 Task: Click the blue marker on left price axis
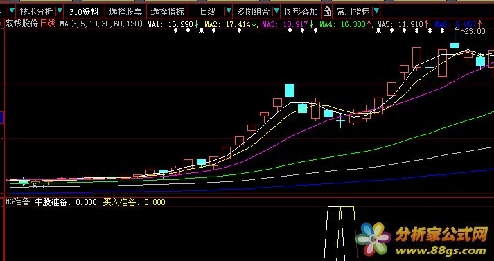(x=1, y=118)
